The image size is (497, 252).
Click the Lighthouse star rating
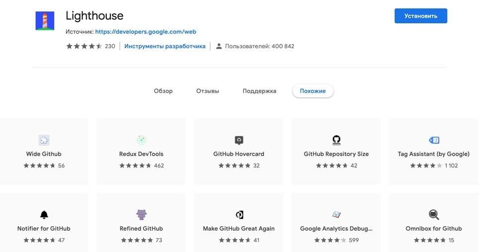84,46
